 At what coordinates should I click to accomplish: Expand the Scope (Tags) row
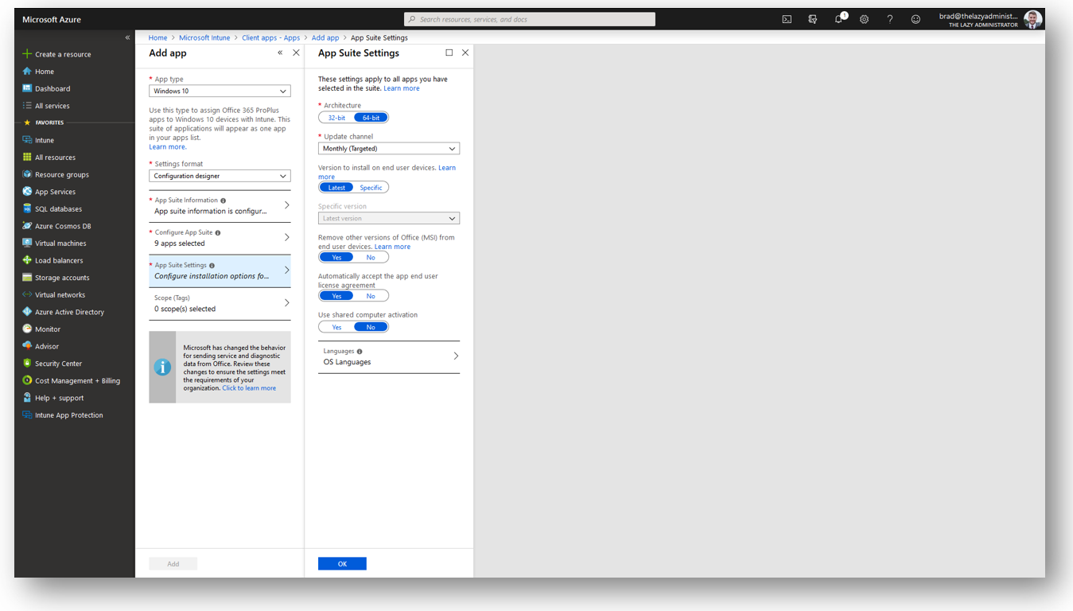(x=220, y=303)
